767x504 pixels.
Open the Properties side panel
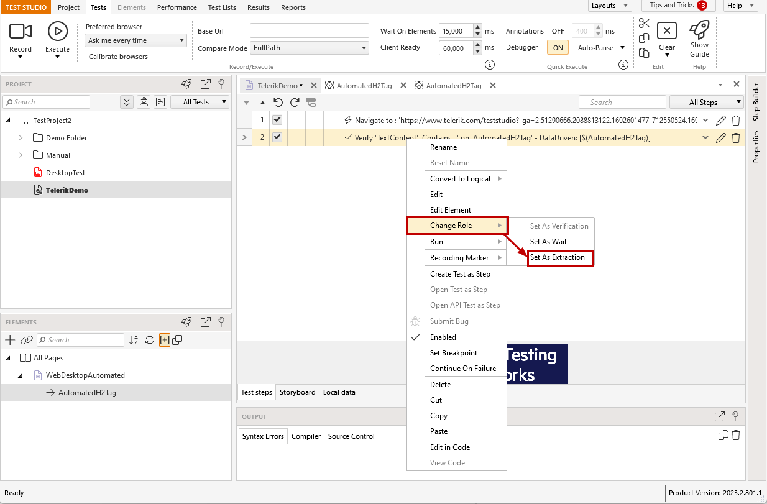[756, 146]
